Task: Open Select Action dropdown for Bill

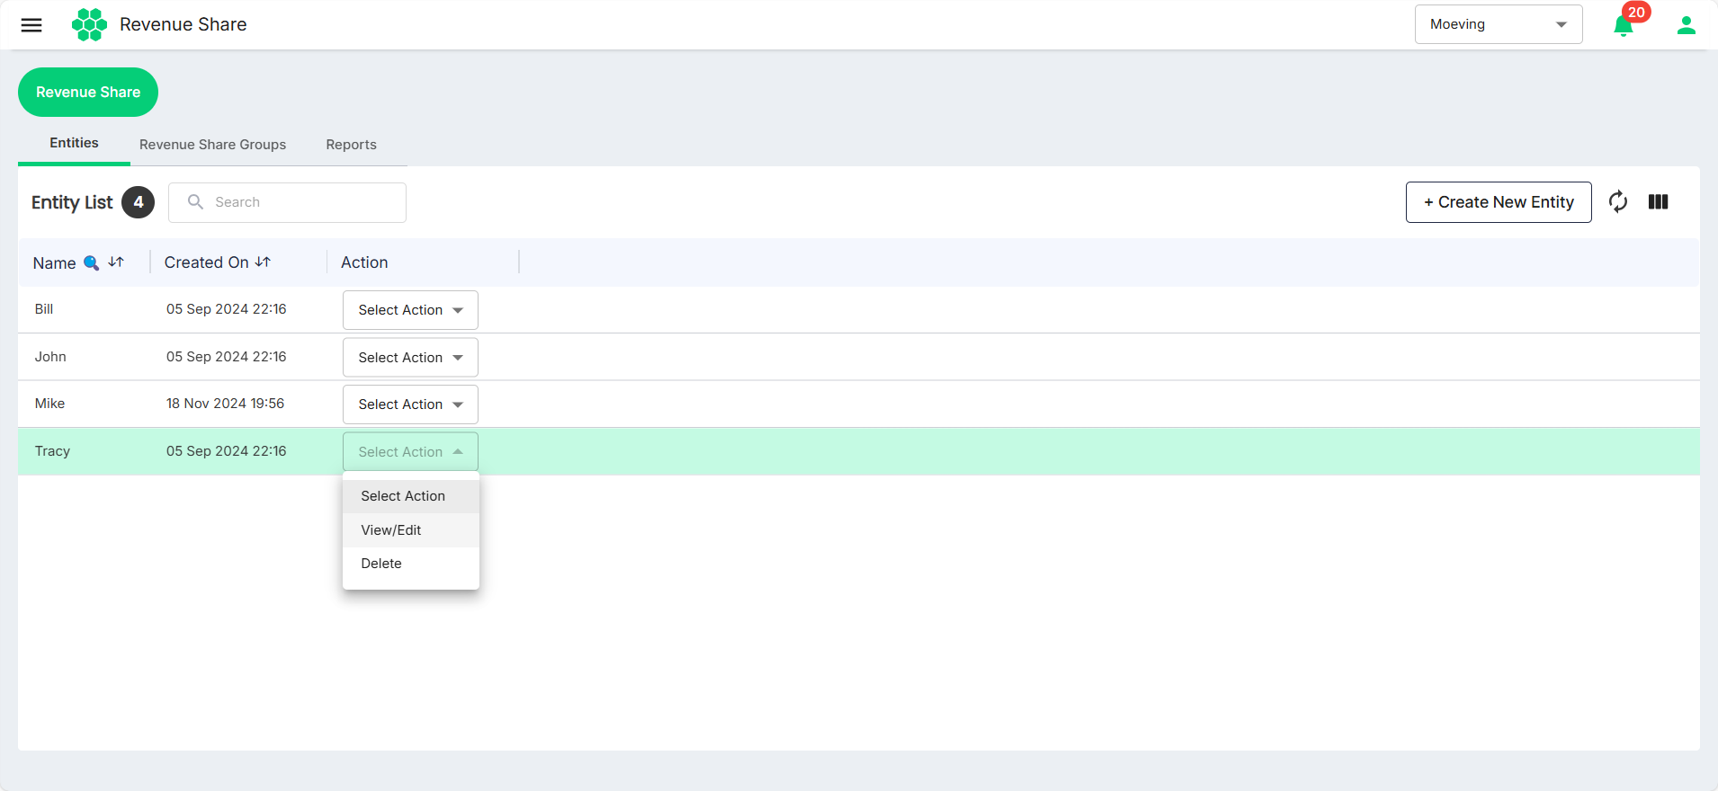Action: click(410, 310)
